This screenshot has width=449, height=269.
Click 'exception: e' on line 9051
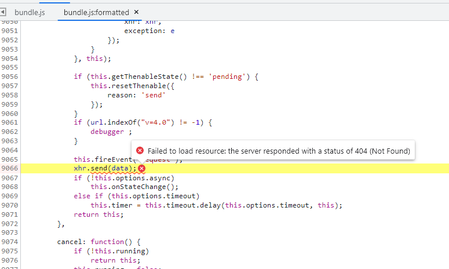coord(149,31)
